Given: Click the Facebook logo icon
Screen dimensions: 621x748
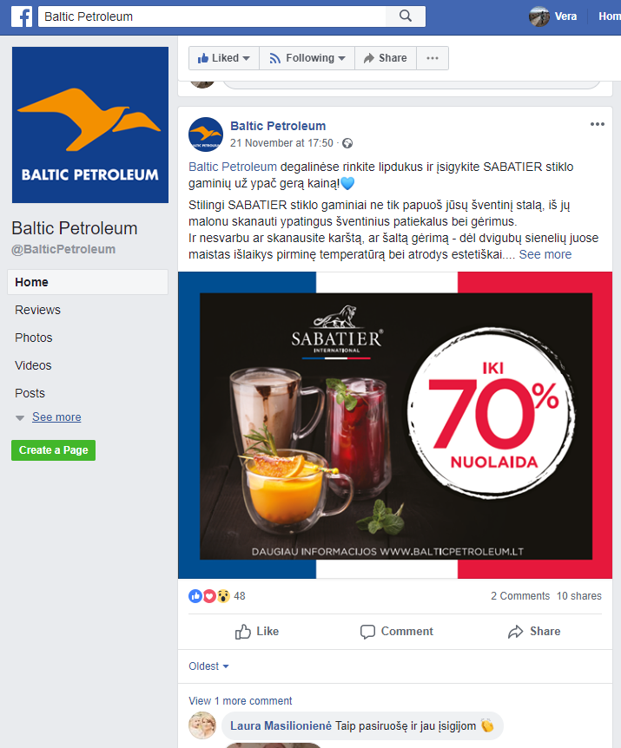Looking at the screenshot, I should pos(22,16).
